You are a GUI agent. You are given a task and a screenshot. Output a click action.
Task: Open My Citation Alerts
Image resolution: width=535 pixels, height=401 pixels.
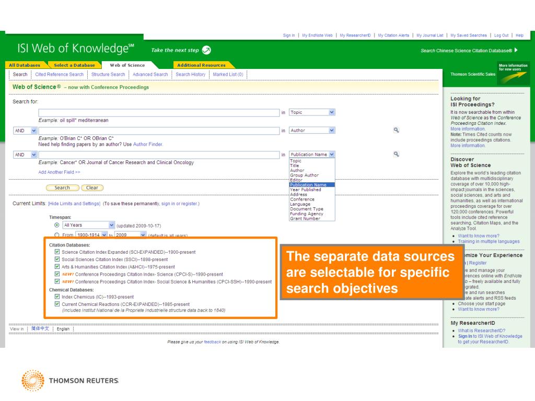[393, 36]
